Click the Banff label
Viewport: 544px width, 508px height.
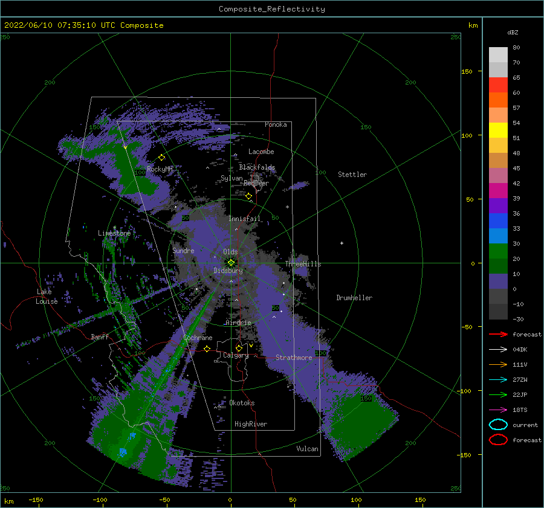point(100,336)
